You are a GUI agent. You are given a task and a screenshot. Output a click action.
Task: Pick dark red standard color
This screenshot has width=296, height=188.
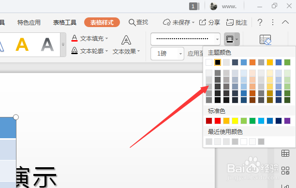pyautogui.click(x=209, y=121)
